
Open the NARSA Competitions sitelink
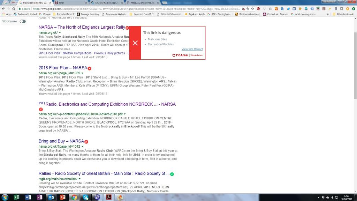[x=77, y=53]
